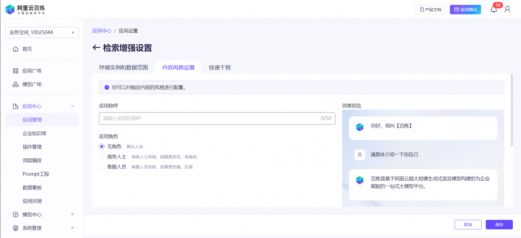Viewport: 521px width, 238px height.
Task: Select the 客服人员 role
Action: pyautogui.click(x=102, y=167)
